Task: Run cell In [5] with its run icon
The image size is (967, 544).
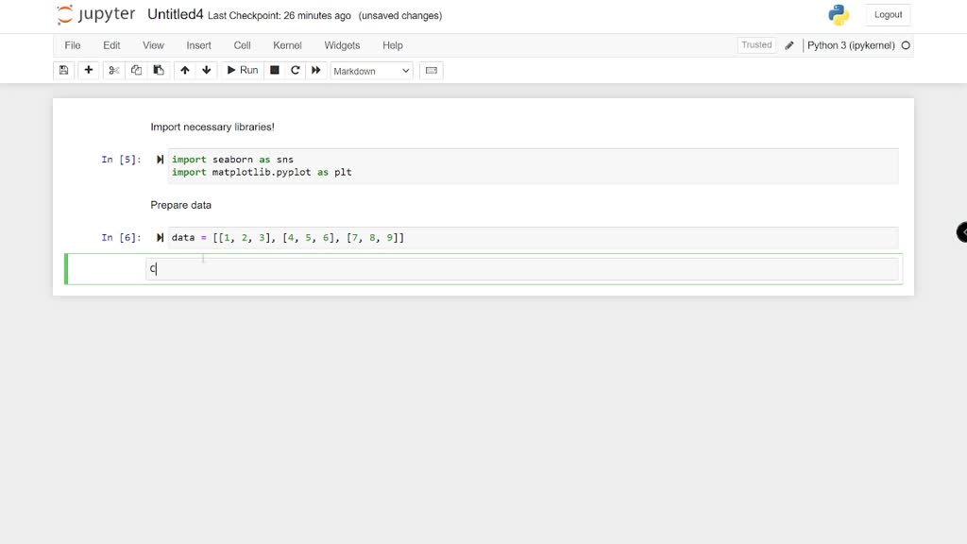Action: [160, 160]
